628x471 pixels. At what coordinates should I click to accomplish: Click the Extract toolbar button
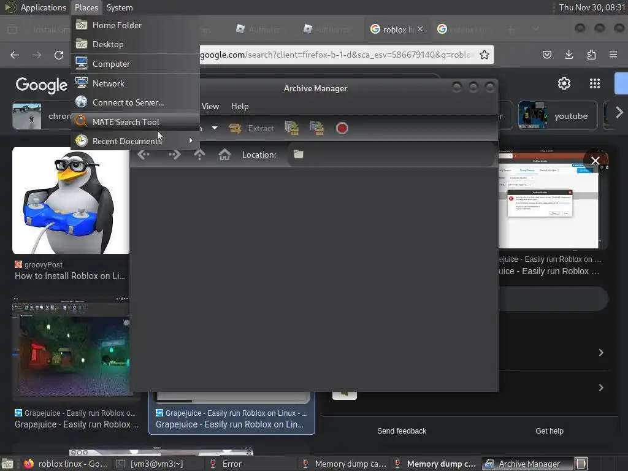coord(251,128)
